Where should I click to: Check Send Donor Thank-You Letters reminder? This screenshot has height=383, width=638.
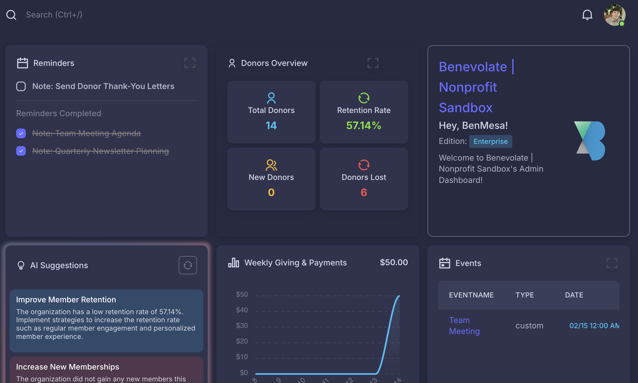[x=21, y=86]
